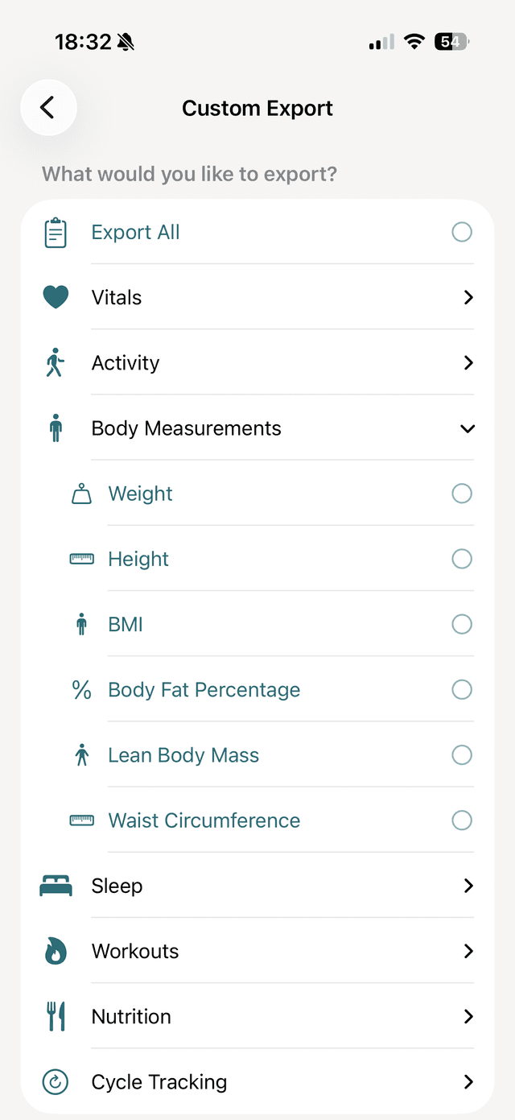Click the scale icon next to Weight
The height and width of the screenshot is (1120, 515).
81,494
